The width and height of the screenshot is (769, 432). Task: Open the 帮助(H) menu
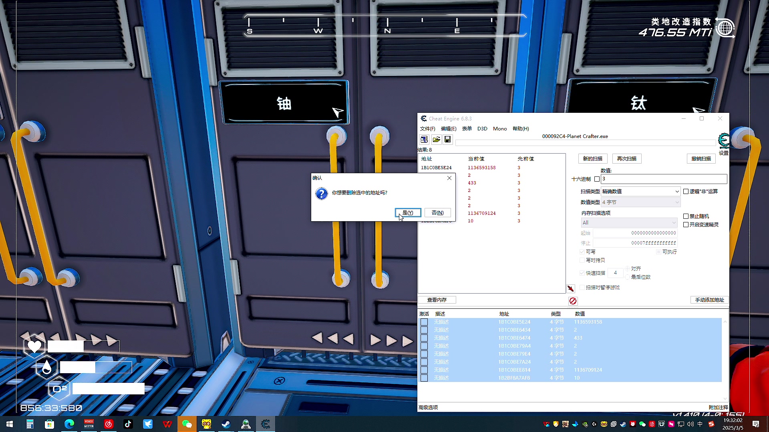[521, 129]
